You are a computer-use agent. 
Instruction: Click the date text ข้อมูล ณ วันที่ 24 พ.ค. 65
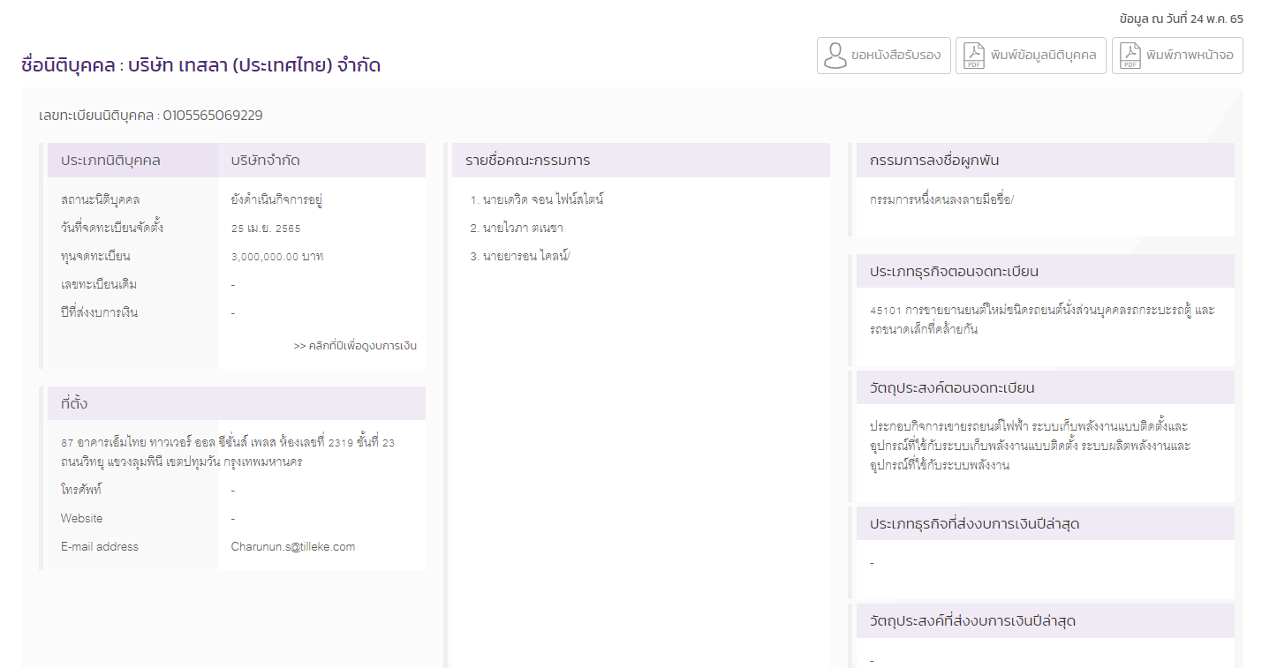[1181, 19]
